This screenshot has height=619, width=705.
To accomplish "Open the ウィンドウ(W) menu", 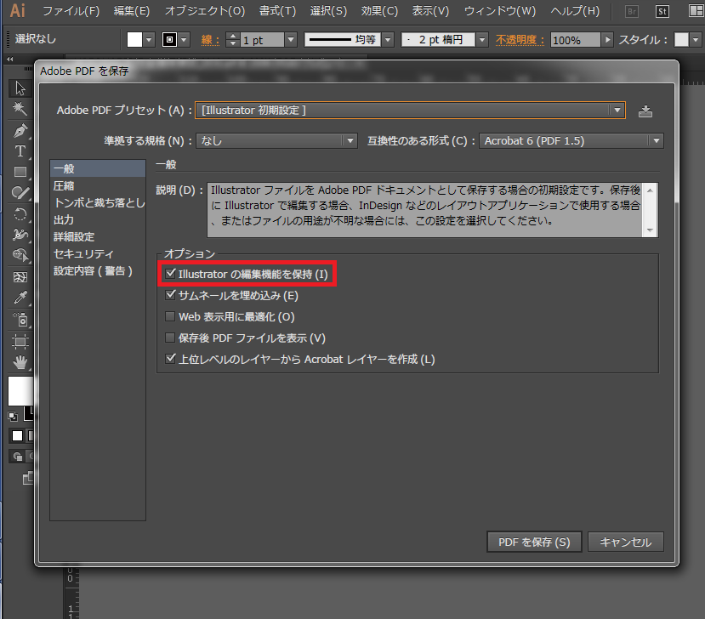I will pyautogui.click(x=500, y=11).
